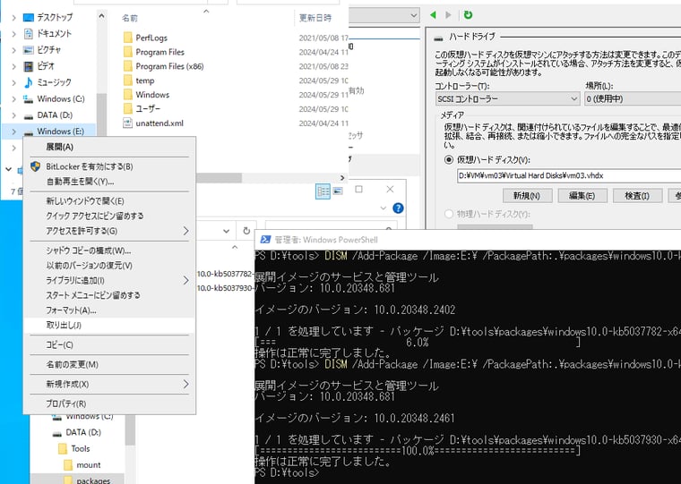
Task: Expand the ビデオ tree node
Action: pos(13,66)
